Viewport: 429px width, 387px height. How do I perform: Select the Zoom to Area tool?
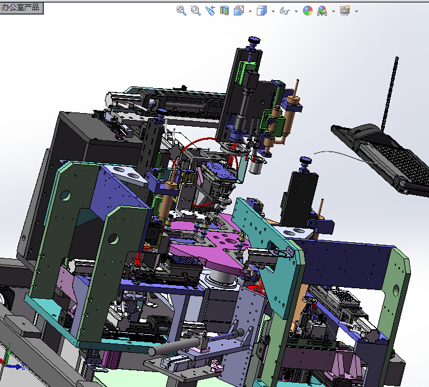tap(195, 11)
